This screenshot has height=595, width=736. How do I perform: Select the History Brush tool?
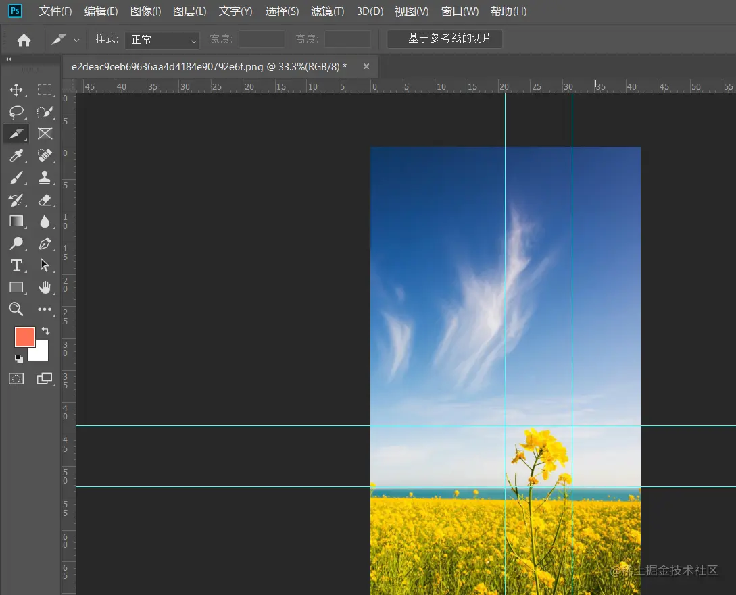pos(16,200)
